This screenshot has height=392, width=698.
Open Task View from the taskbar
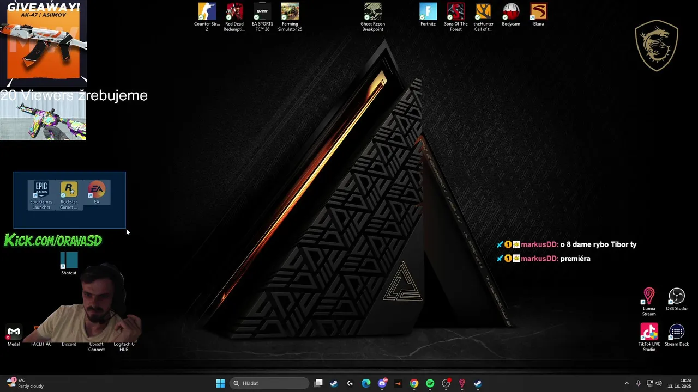coord(318,383)
